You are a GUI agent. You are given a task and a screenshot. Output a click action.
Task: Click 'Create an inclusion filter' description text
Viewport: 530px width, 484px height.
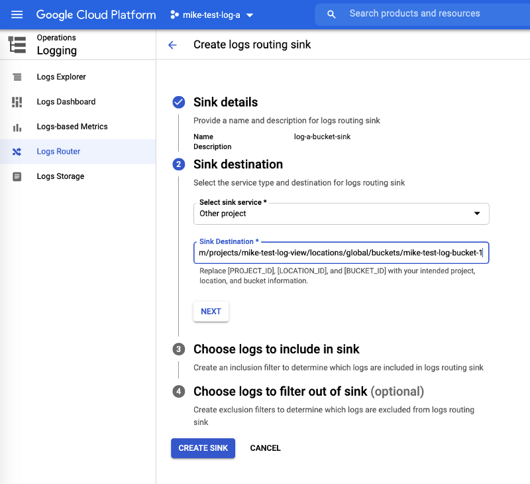pos(339,368)
